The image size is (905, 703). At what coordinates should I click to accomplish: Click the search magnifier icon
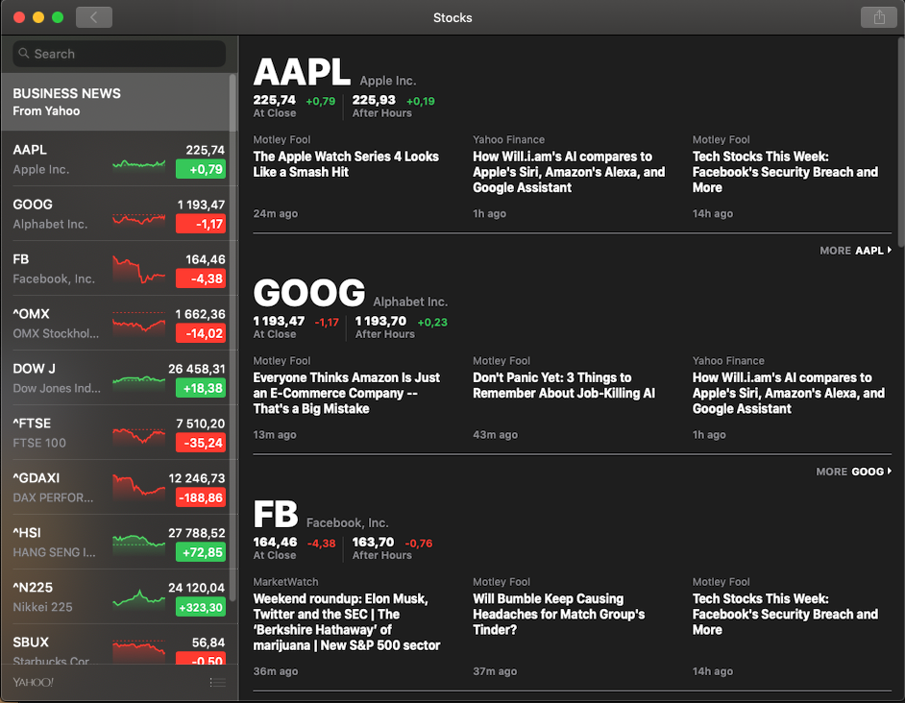24,53
